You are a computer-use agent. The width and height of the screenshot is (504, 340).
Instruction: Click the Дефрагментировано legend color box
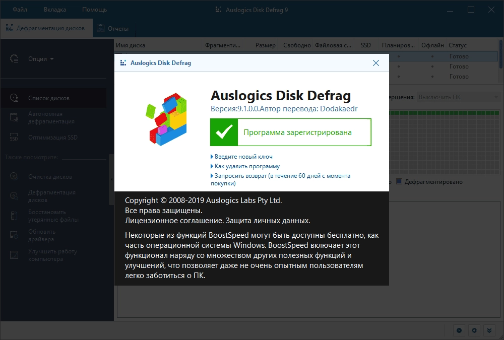pos(399,181)
